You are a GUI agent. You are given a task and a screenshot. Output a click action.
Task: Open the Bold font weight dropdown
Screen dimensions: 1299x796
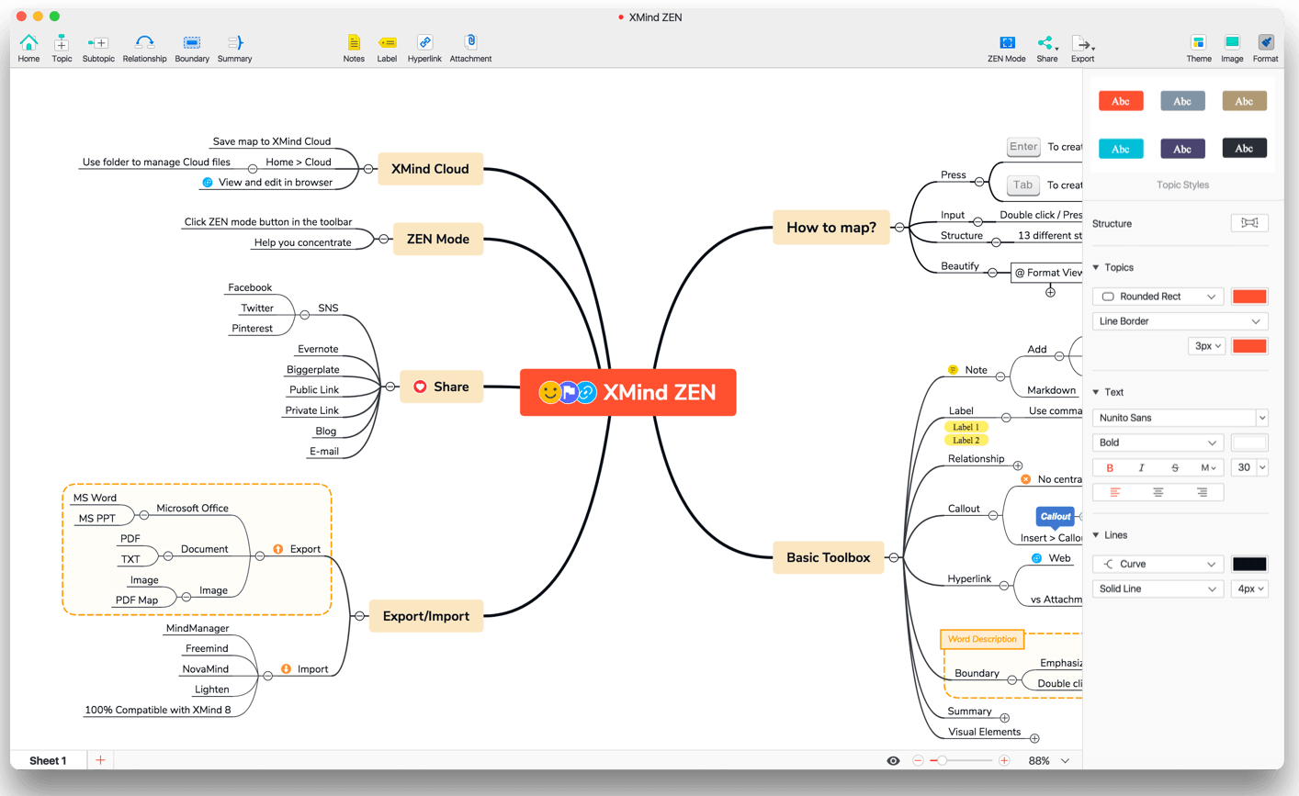click(1158, 443)
